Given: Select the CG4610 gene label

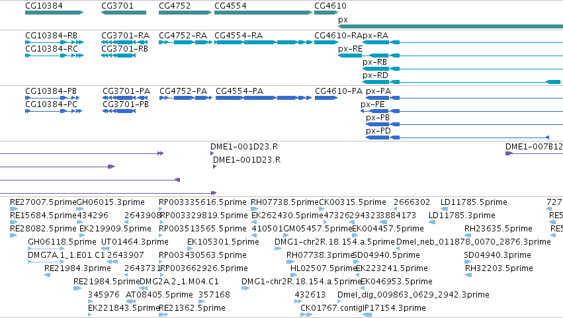Looking at the screenshot, I should pos(330,6).
